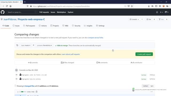
Task: Open the 2 changed files link
Action: 29,86
